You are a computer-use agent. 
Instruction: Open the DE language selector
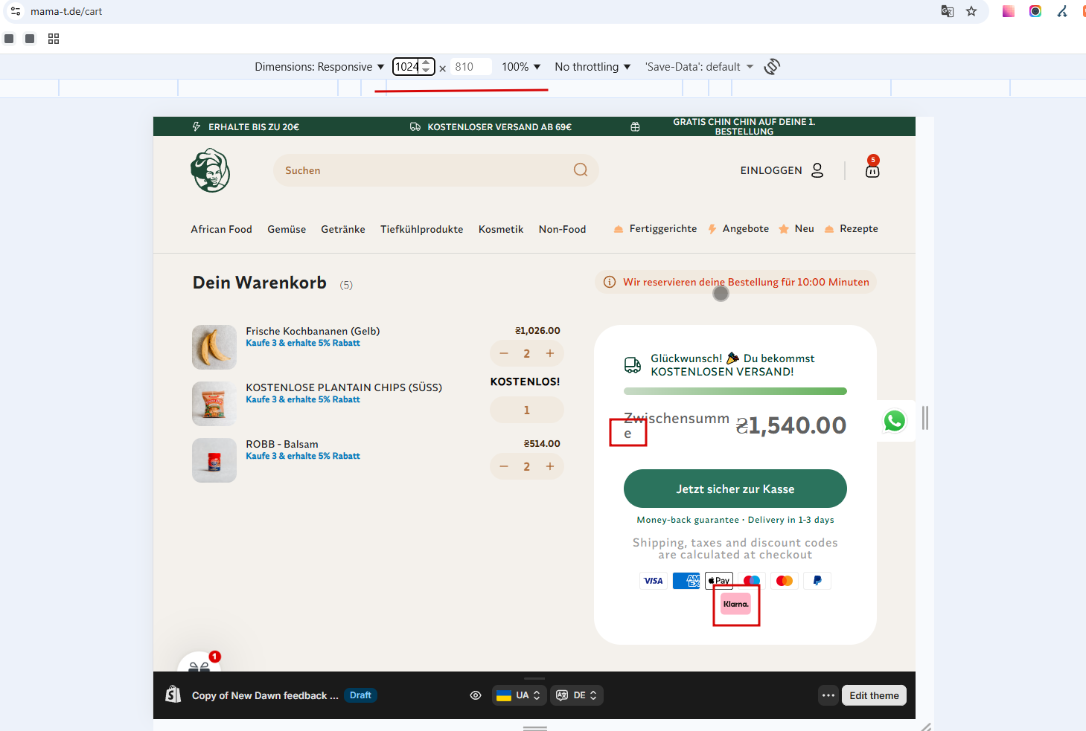577,695
